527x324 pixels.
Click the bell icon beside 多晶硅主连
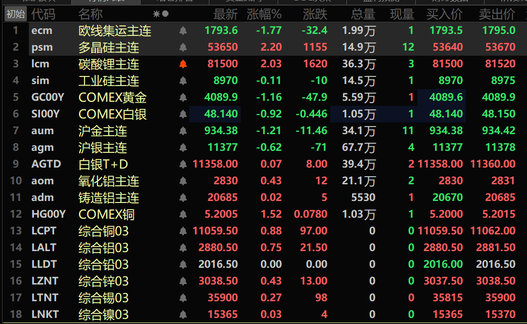tap(183, 47)
